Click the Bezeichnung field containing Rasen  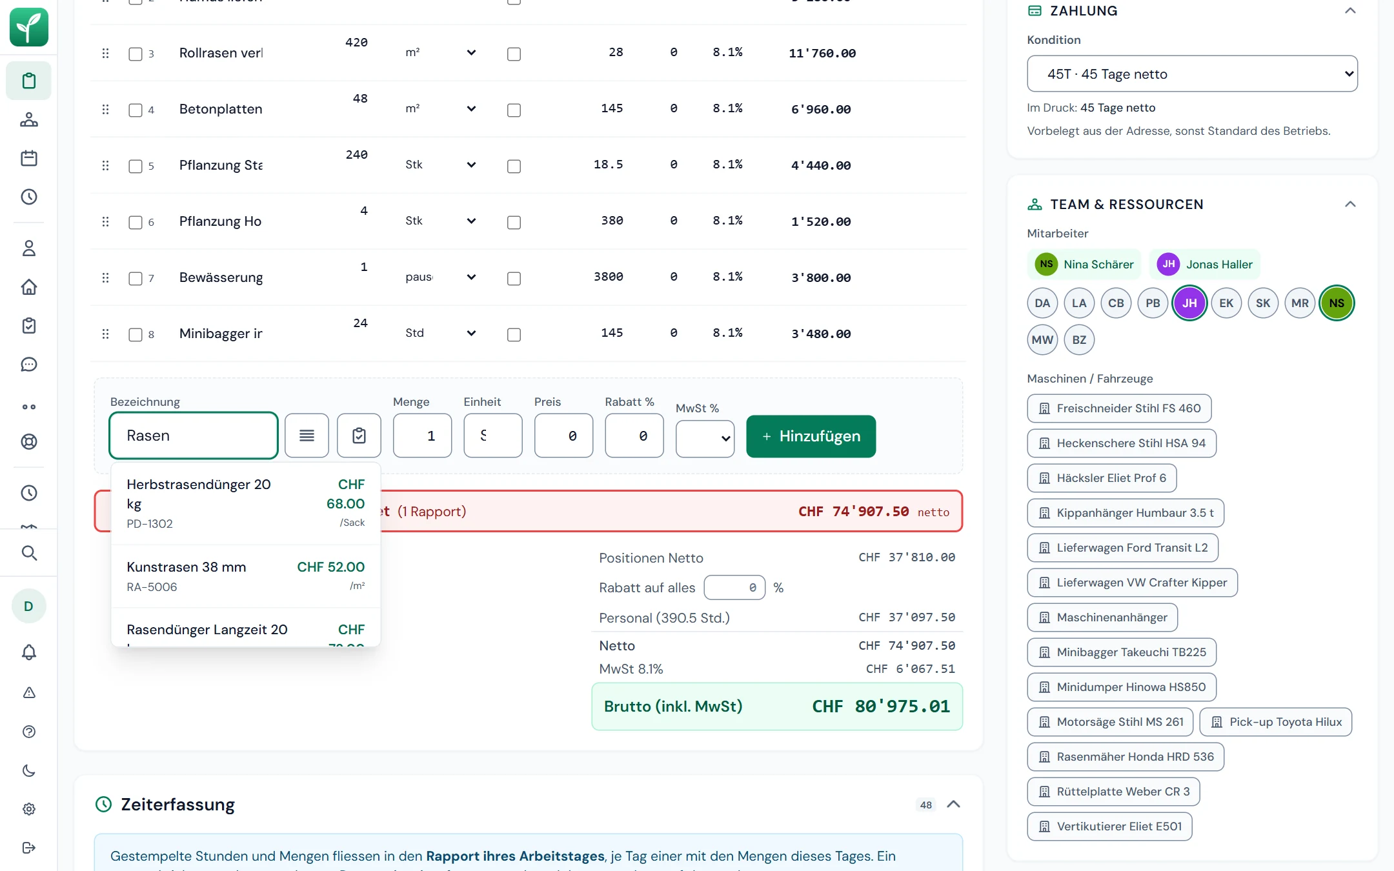(194, 435)
